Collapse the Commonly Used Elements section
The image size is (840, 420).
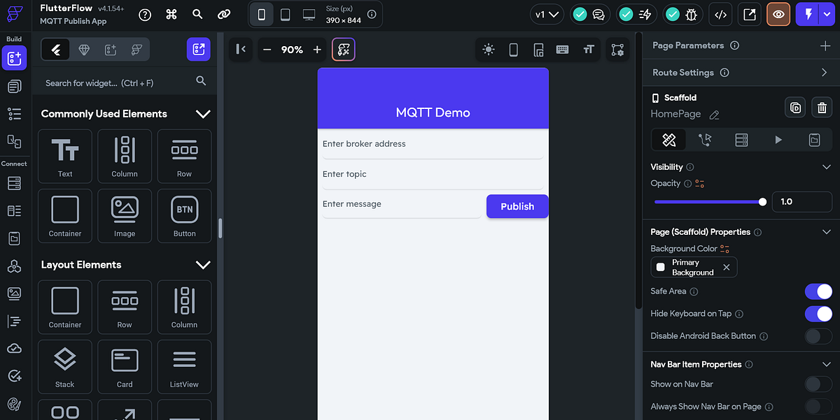point(203,113)
